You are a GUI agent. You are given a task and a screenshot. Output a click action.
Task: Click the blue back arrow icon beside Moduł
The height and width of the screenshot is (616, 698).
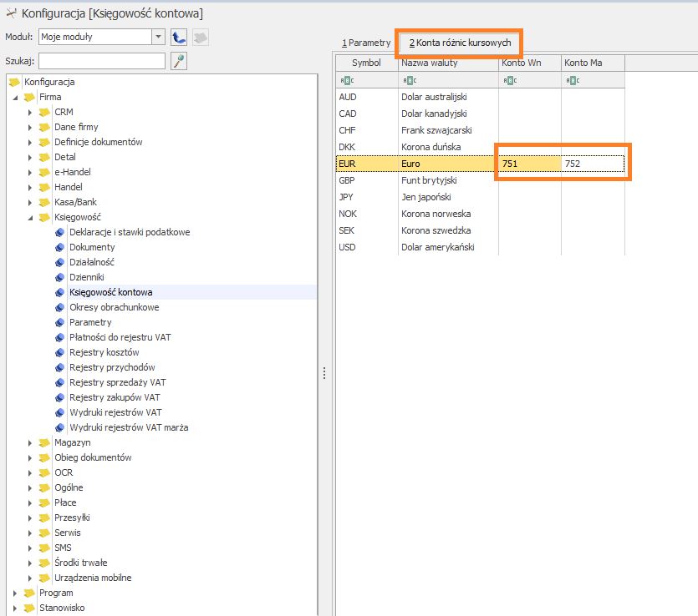click(178, 37)
